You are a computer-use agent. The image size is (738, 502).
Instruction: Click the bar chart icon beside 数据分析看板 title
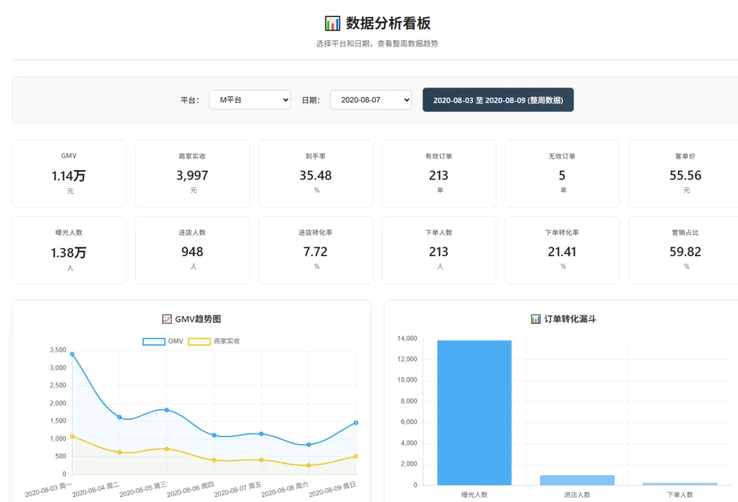coord(332,23)
